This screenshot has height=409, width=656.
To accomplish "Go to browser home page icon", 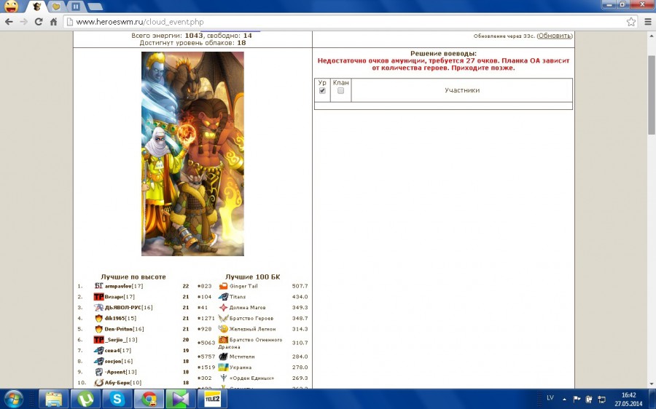I will tap(53, 22).
